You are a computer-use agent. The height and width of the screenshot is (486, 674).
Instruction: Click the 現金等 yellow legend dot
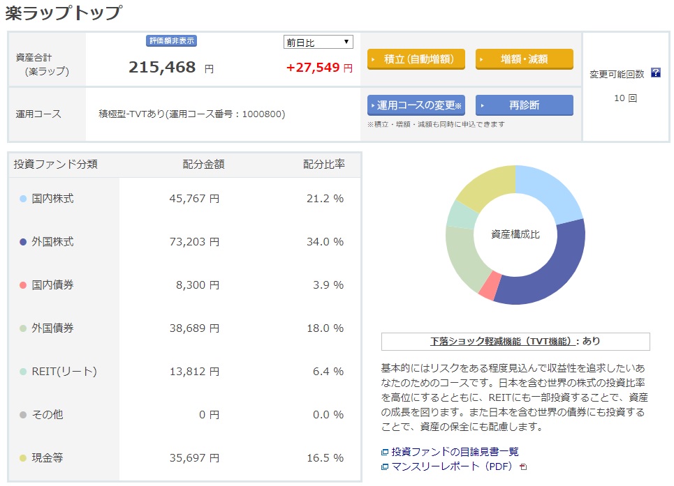tap(23, 458)
